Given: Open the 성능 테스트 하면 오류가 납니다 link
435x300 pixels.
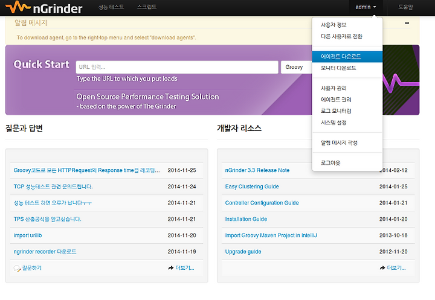Looking at the screenshot, I should pyautogui.click(x=53, y=203).
